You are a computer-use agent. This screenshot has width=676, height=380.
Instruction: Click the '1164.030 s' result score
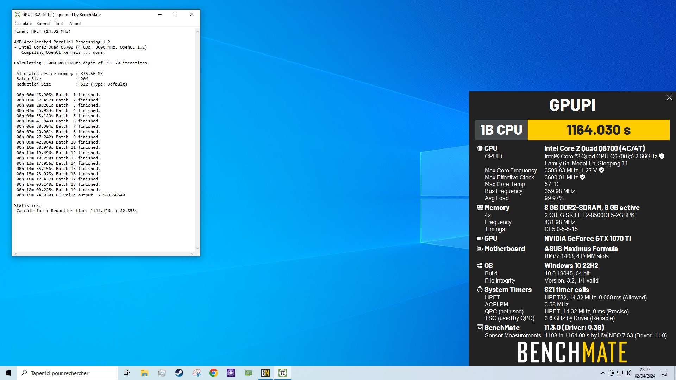tap(599, 130)
